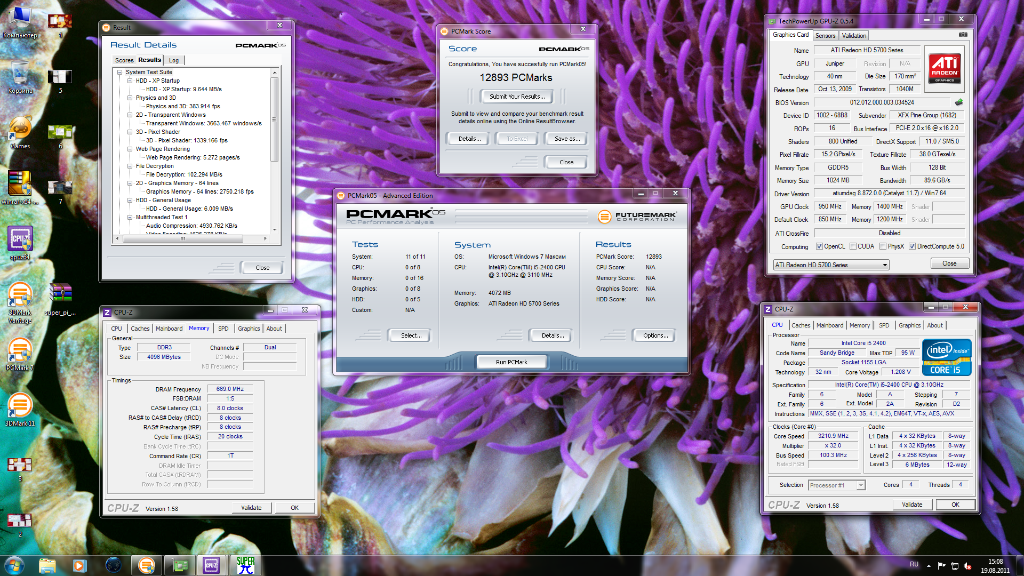Click Submit Your Results button
1024x576 pixels.
[x=517, y=97]
